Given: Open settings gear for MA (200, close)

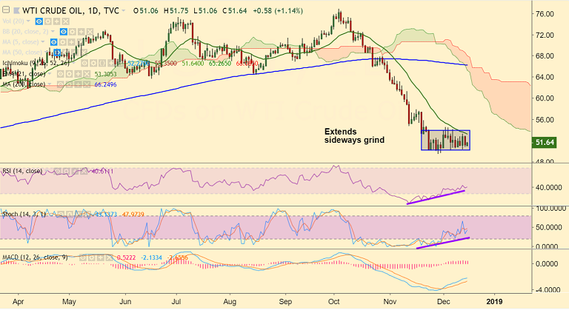Looking at the screenshot, I should [x=69, y=84].
